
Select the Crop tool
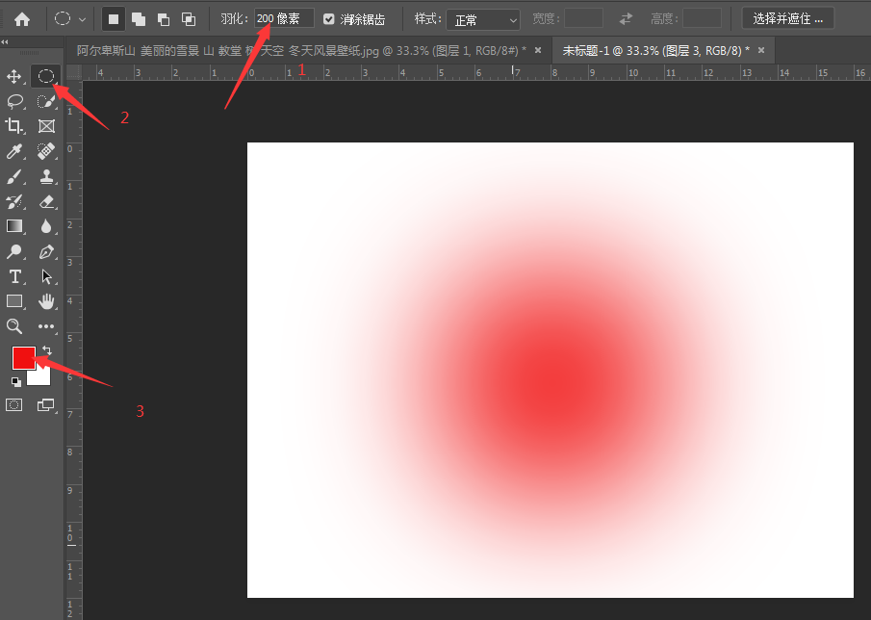click(x=13, y=126)
